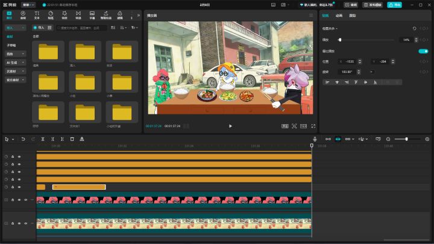The width and height of the screenshot is (434, 244).
Task: Click the split clip tool in timeline toolbar
Action: point(43,139)
